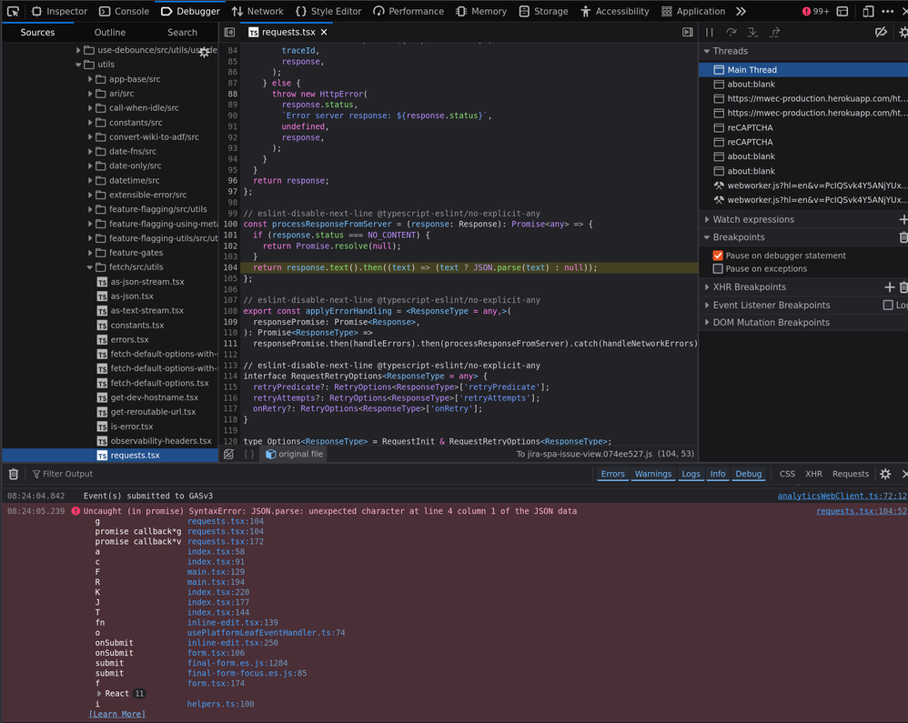The image size is (908, 723).
Task: Pretty print the source with braces icon
Action: [249, 454]
